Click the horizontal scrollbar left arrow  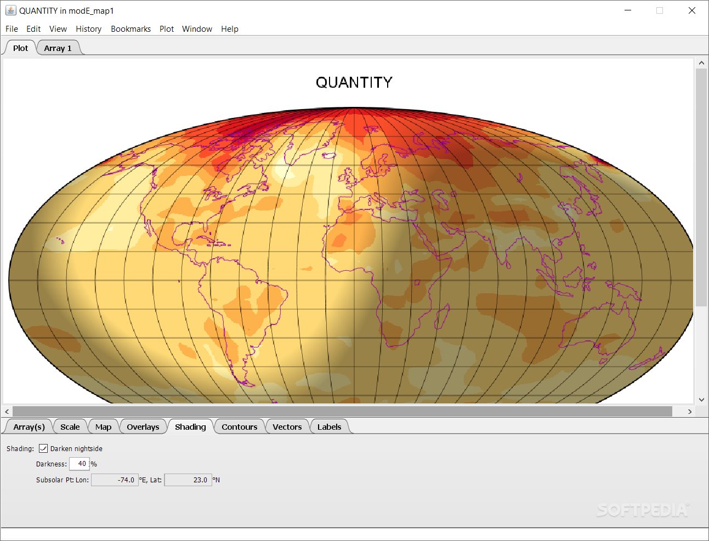(7, 411)
